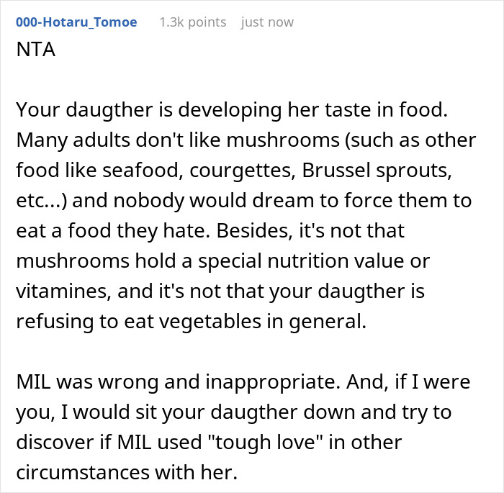Viewport: 504px width, 493px height.
Task: Click the line "refusing to eat vegetables in general"
Action: pos(192,322)
